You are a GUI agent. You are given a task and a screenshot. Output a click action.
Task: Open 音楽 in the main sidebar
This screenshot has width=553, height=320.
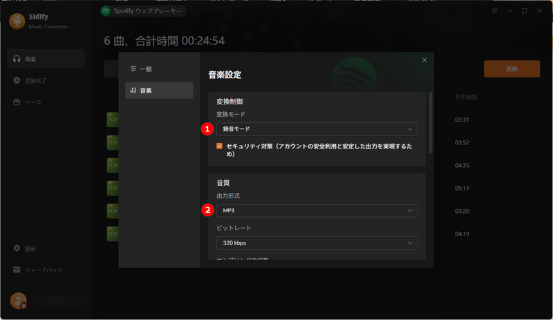(46, 59)
